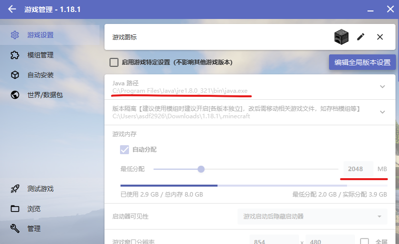399x244 pixels.
Task: Click the globe icon for worlds/datapacks
Action: pyautogui.click(x=15, y=95)
